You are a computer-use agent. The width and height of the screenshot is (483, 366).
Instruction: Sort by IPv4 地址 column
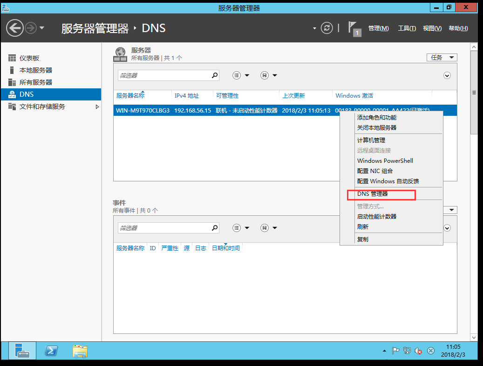click(187, 96)
